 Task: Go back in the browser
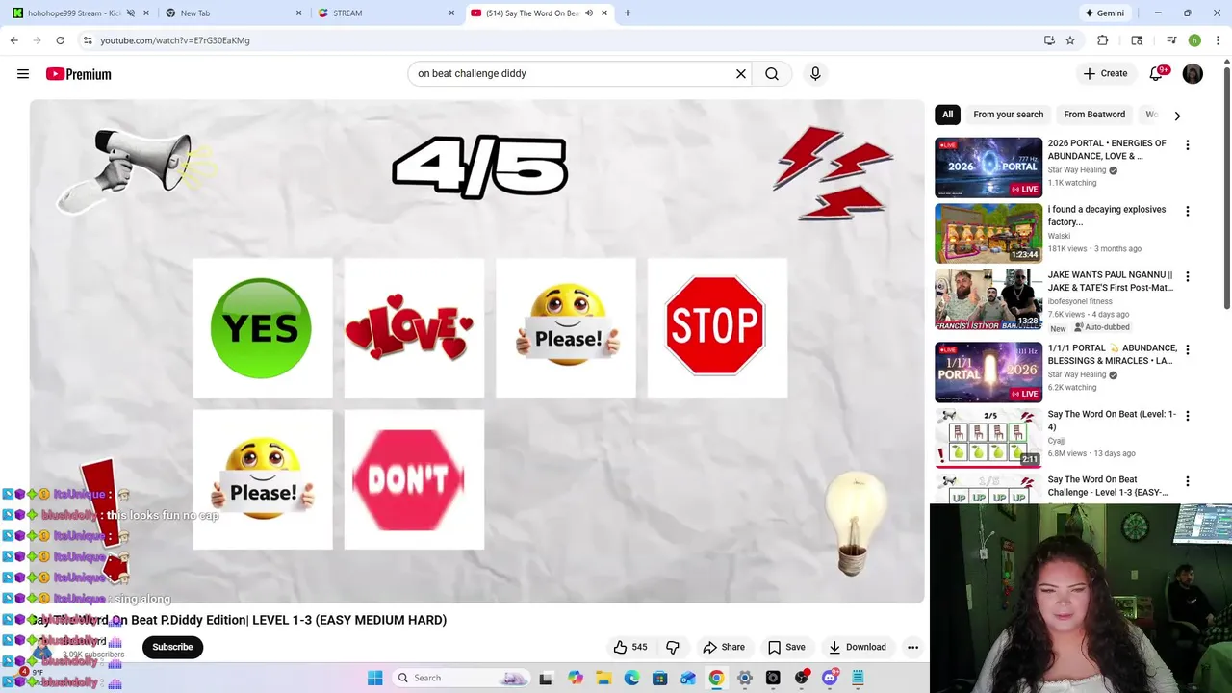click(14, 40)
